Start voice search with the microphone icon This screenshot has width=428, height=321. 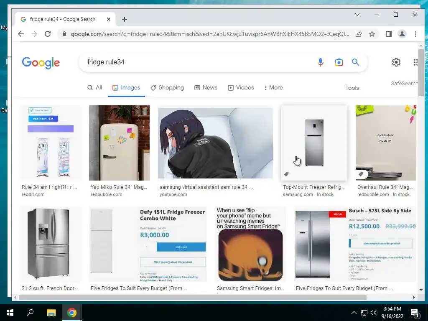[321, 62]
